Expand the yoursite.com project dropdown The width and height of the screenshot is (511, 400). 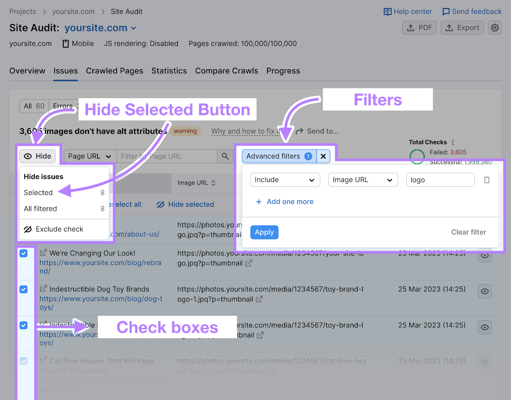click(100, 28)
